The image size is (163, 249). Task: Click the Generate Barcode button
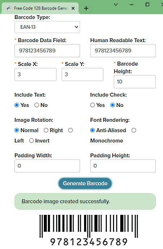point(85,183)
